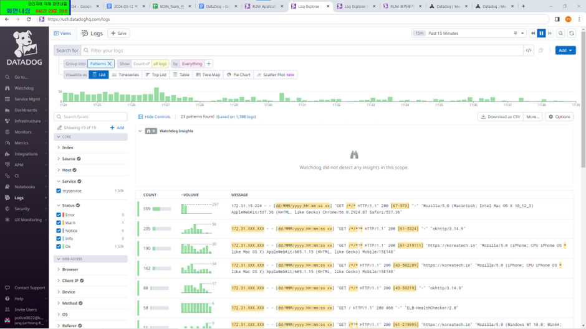
Task: Switch visualization to Table
Action: [181, 75]
